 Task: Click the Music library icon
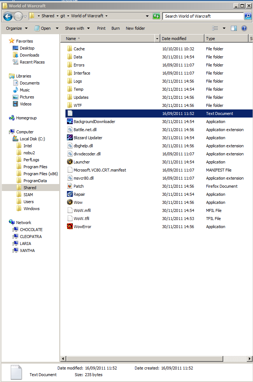(15, 90)
